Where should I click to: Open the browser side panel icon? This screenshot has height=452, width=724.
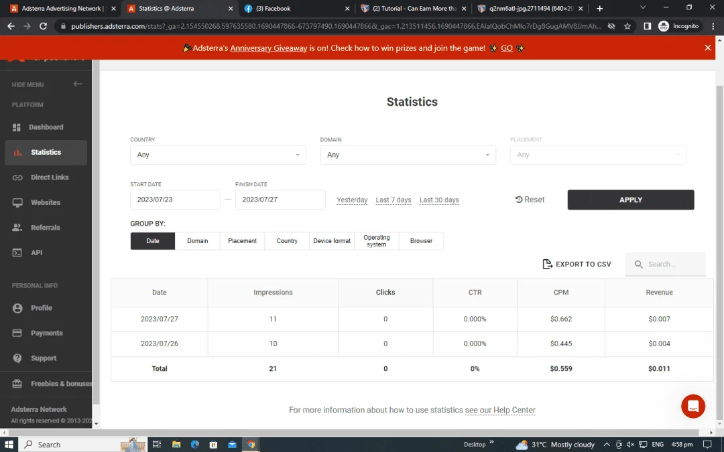[648, 26]
